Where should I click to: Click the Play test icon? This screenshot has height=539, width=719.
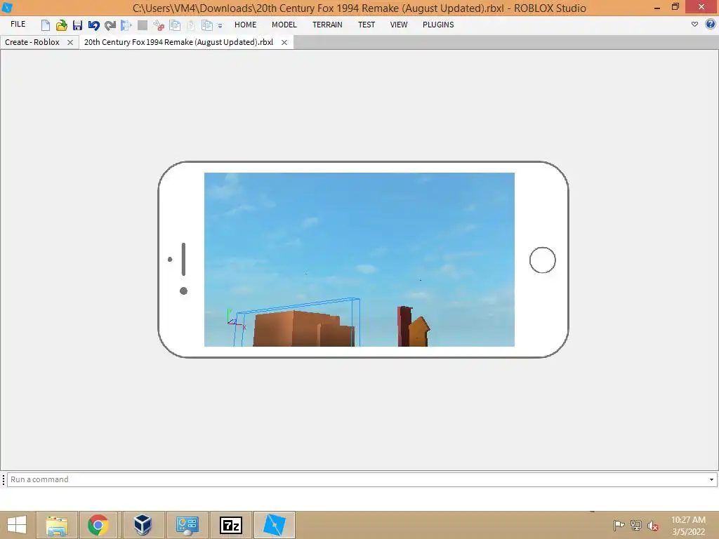coord(126,25)
